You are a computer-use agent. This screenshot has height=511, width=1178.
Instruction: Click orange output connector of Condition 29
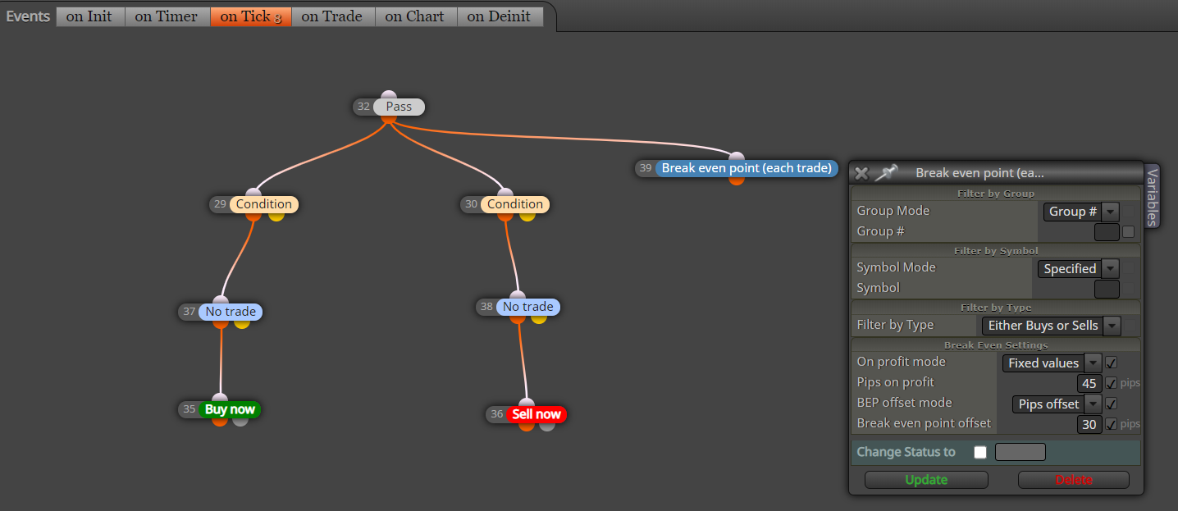click(253, 216)
